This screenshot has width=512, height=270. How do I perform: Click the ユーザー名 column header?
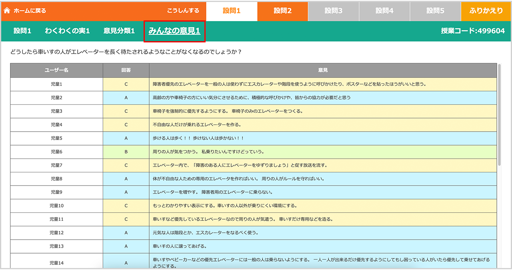(56, 70)
